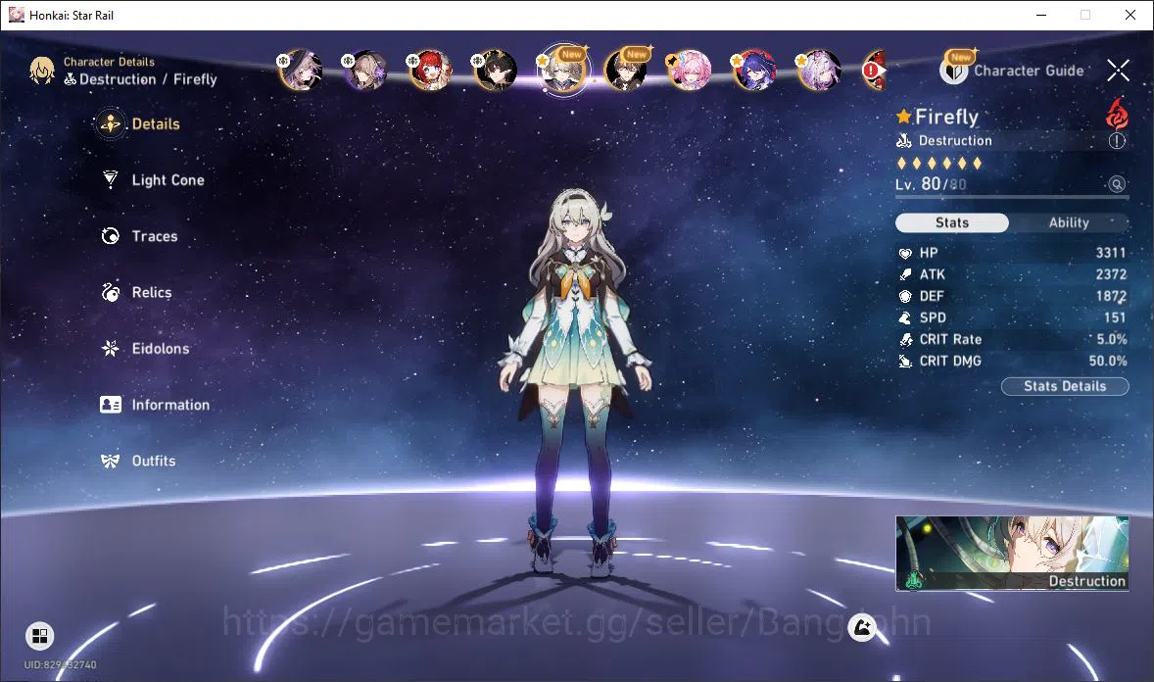Switch to the Stats tab
1154x682 pixels.
click(951, 222)
